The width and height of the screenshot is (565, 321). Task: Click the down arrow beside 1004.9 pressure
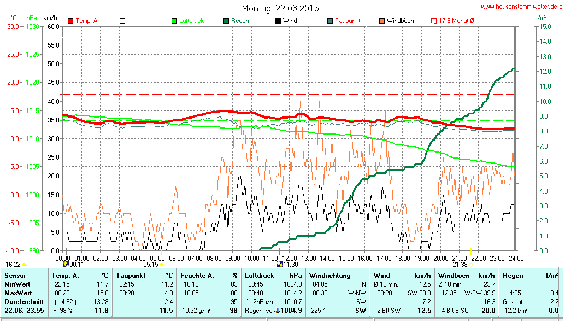pyautogui.click(x=278, y=311)
